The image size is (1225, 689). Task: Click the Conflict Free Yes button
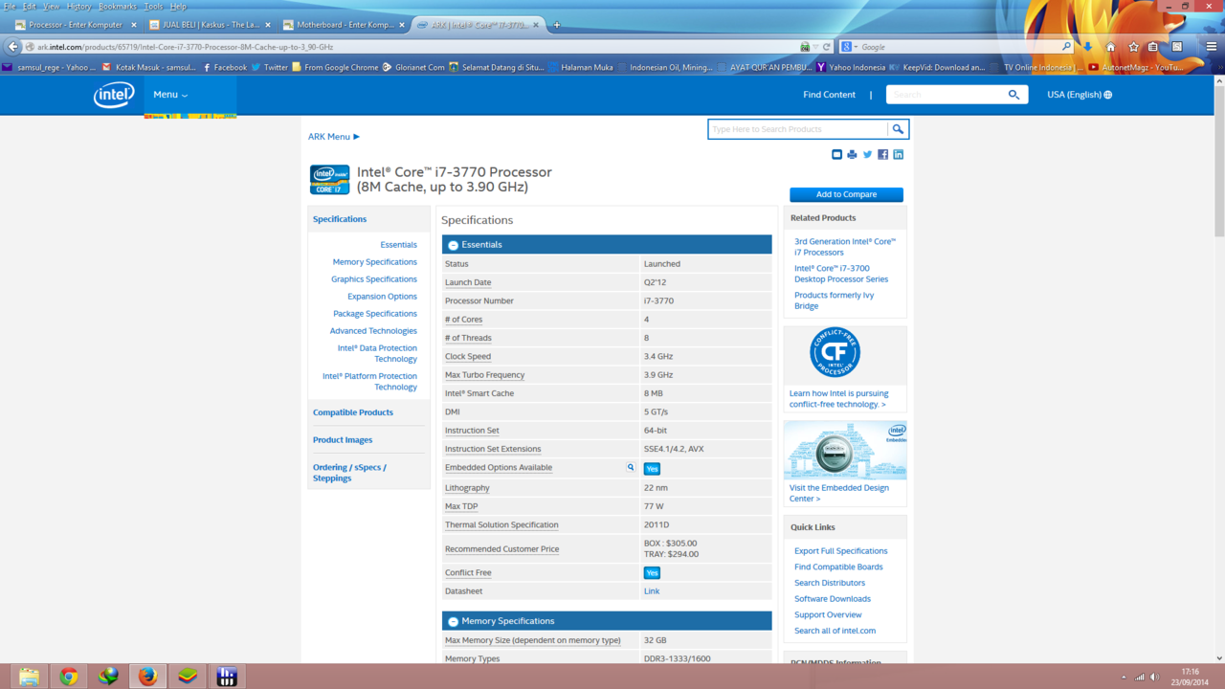(652, 573)
